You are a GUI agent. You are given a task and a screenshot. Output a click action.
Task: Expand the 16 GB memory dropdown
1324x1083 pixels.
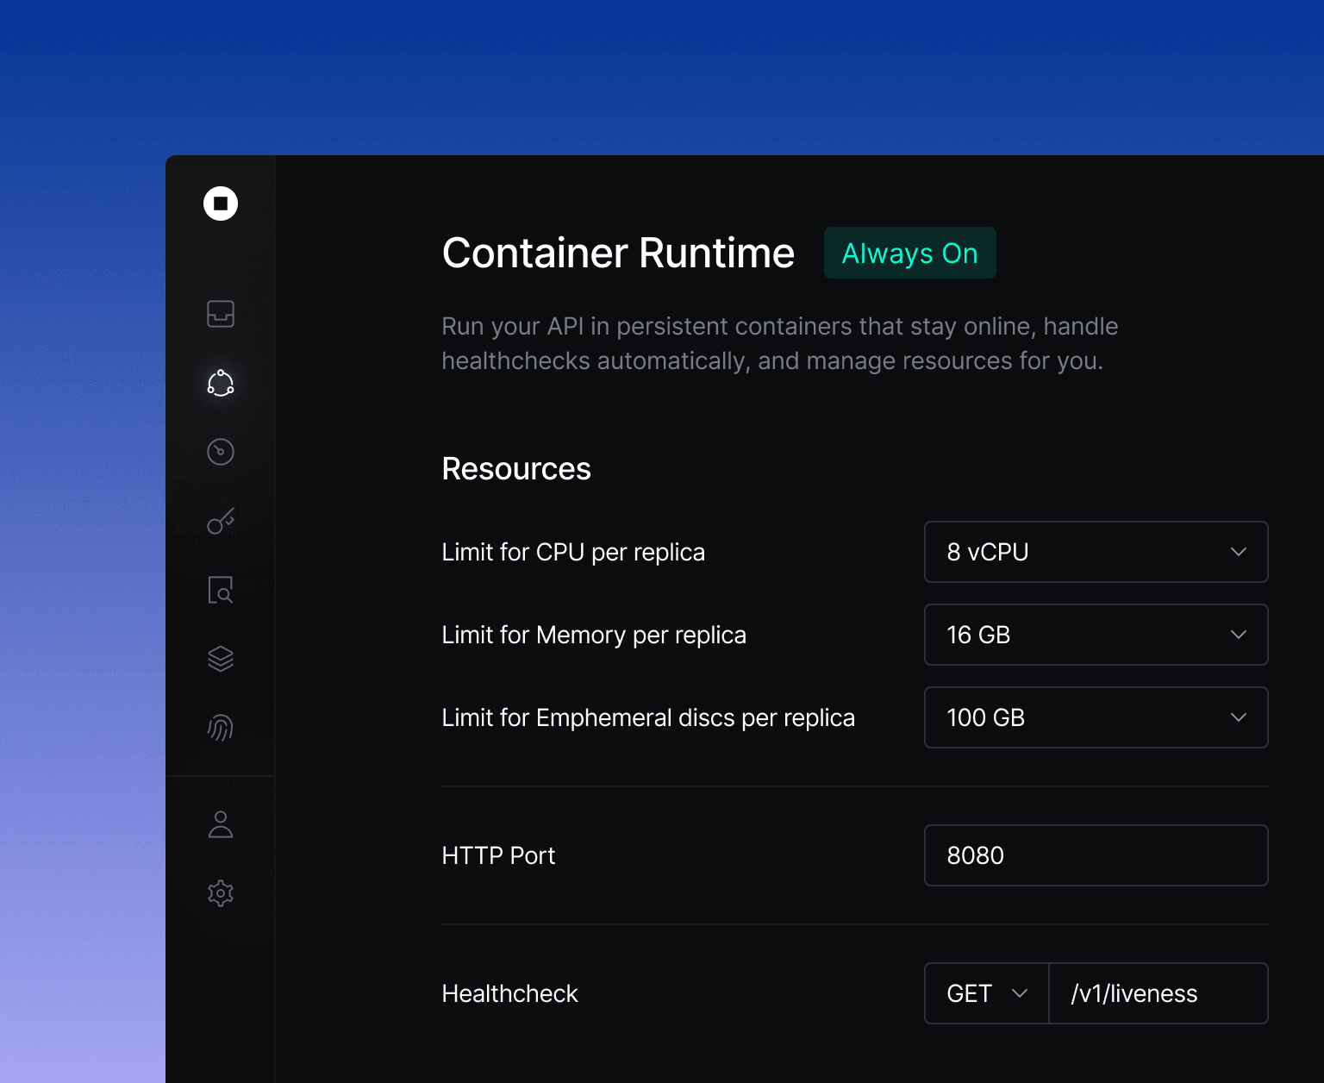pyautogui.click(x=1096, y=635)
